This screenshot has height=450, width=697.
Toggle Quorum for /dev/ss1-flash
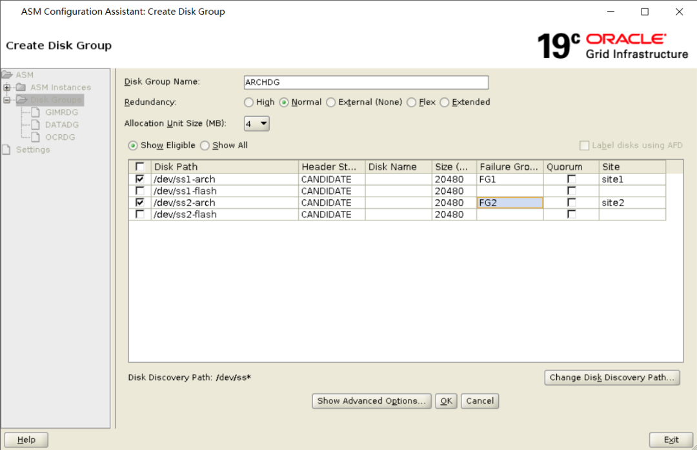(x=571, y=191)
